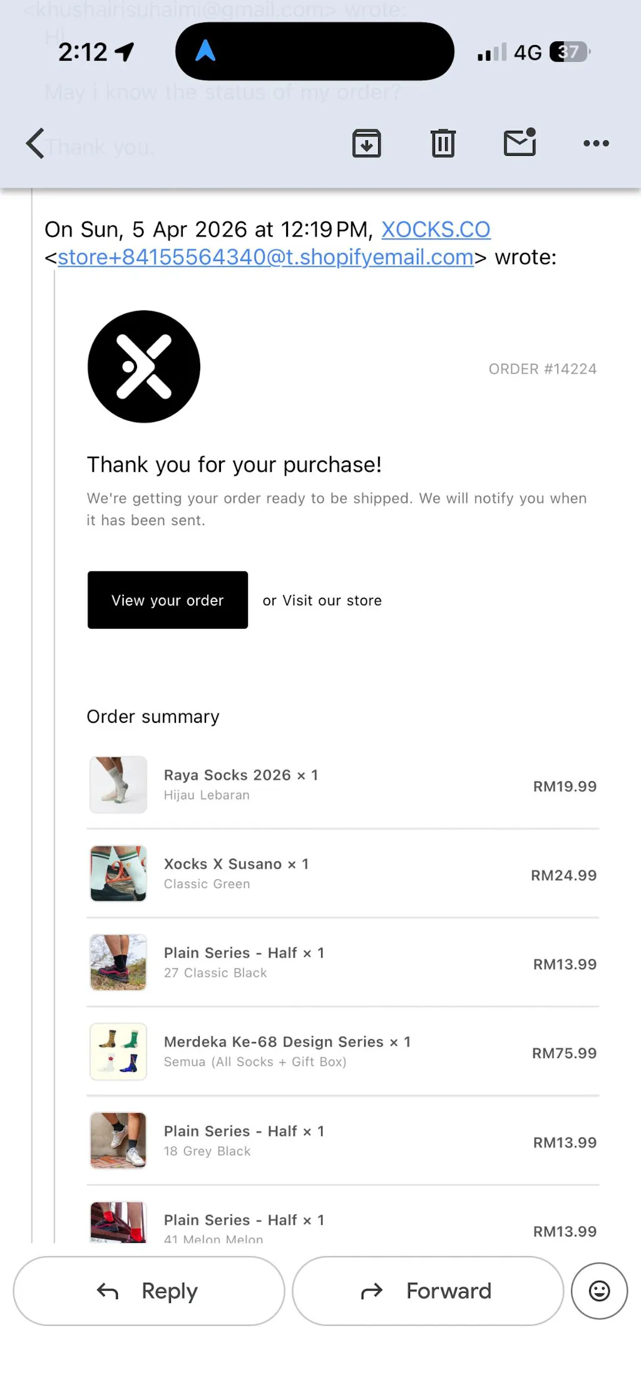The width and height of the screenshot is (641, 1393).
Task: Tap the Plain Series 27 Classic Black thumbnail
Action: click(118, 962)
